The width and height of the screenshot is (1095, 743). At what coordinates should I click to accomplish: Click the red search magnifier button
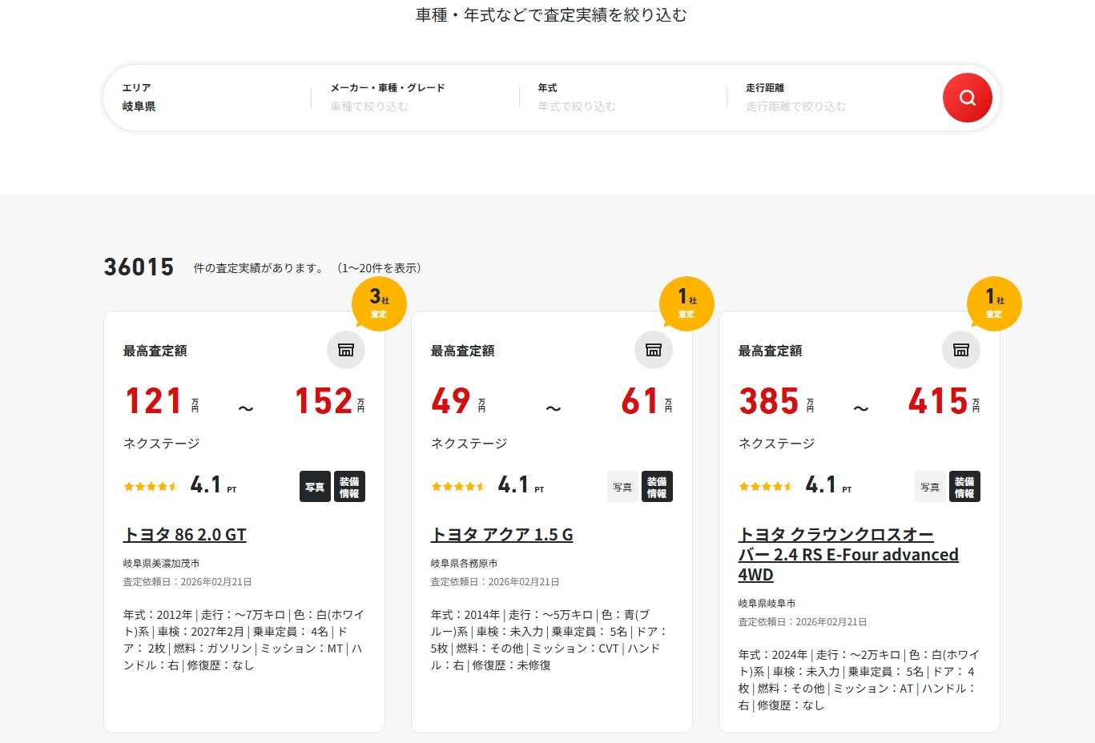click(967, 98)
